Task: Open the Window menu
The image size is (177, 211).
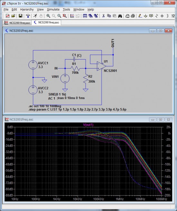Action: 79,10
